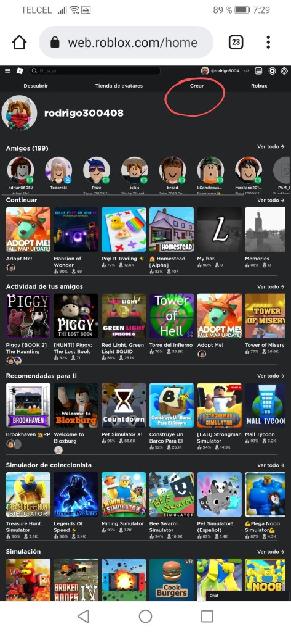This screenshot has height=632, width=291.
Task: Tap the Roblox logo icon
Action: (20, 71)
